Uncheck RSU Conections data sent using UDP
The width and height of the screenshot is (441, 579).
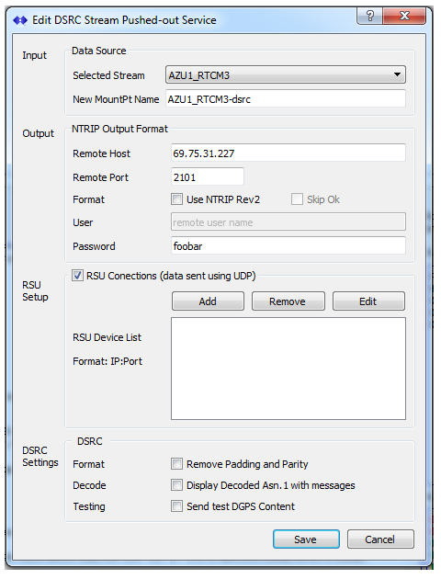pos(77,276)
